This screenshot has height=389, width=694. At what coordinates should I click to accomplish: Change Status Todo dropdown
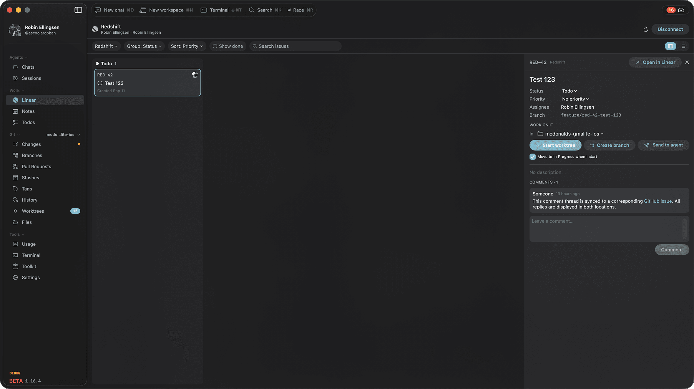click(569, 91)
